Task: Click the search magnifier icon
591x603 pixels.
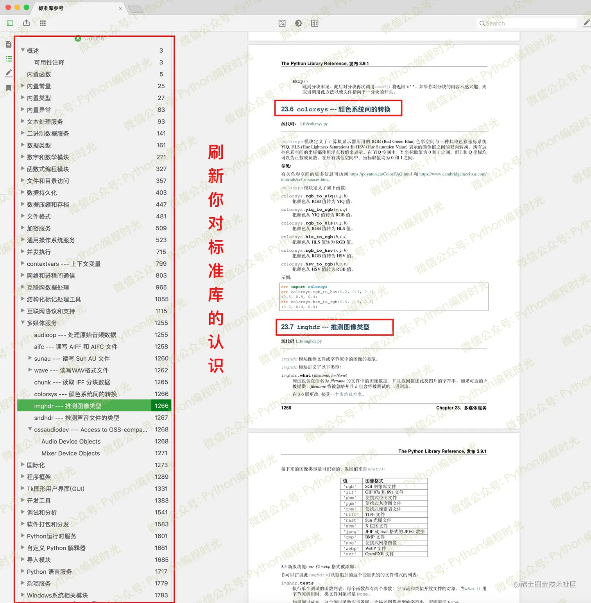Action: point(482,23)
